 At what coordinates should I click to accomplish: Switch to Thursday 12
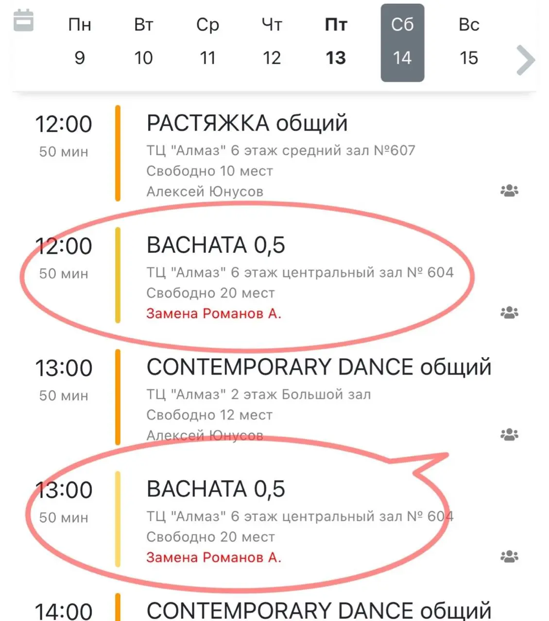coord(272,42)
